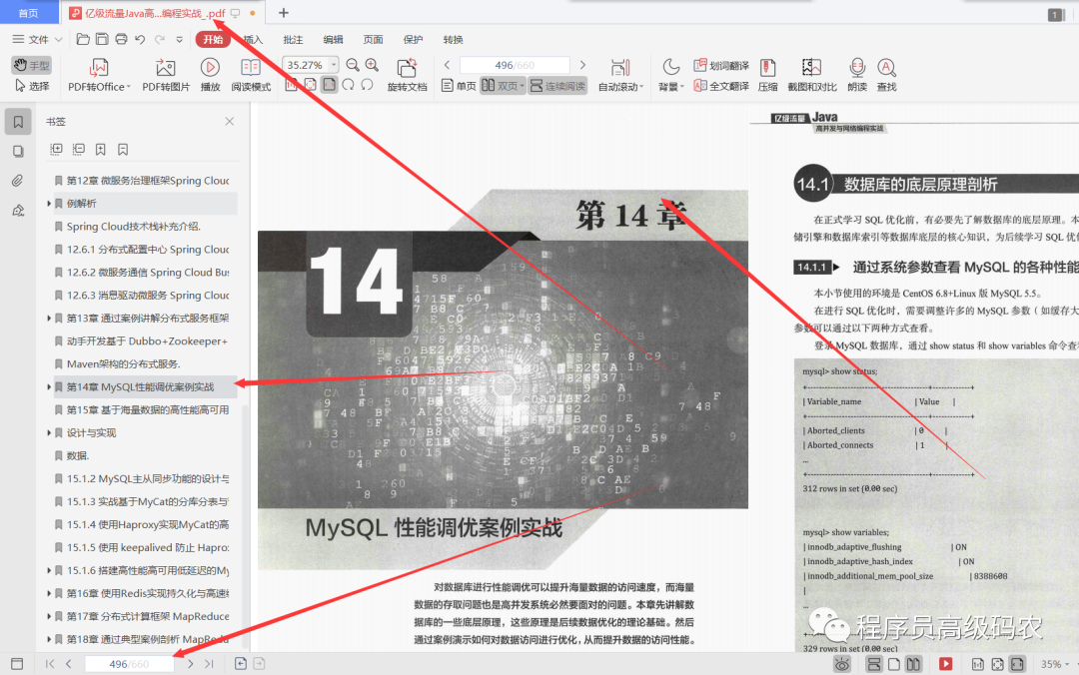Switch to the 保护 tab
1079x675 pixels.
point(413,39)
